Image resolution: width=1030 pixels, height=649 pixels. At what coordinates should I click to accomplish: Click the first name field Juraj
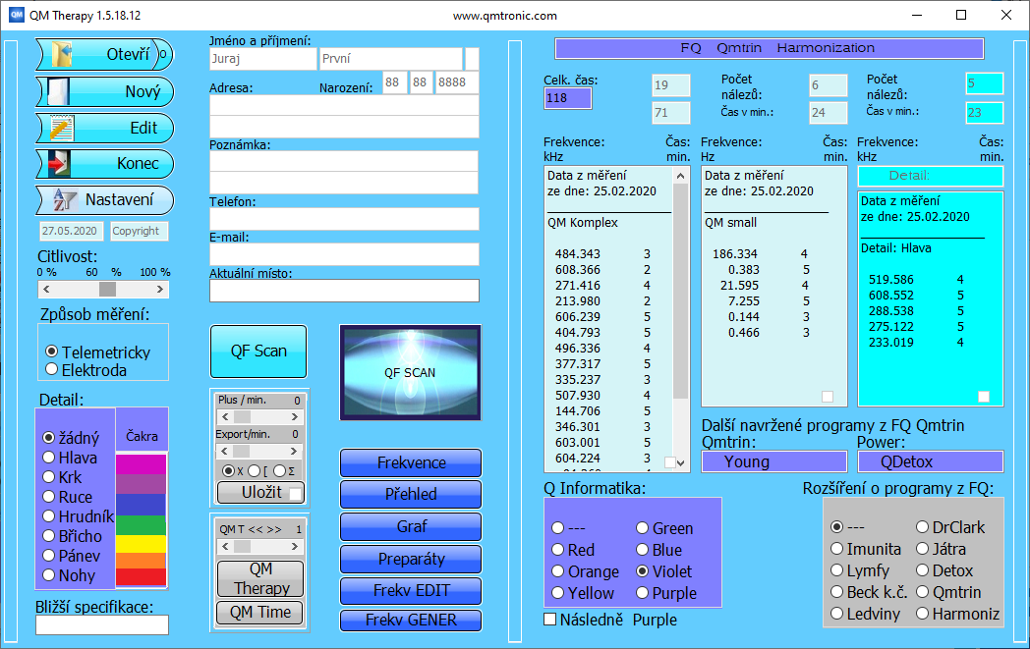(x=262, y=58)
